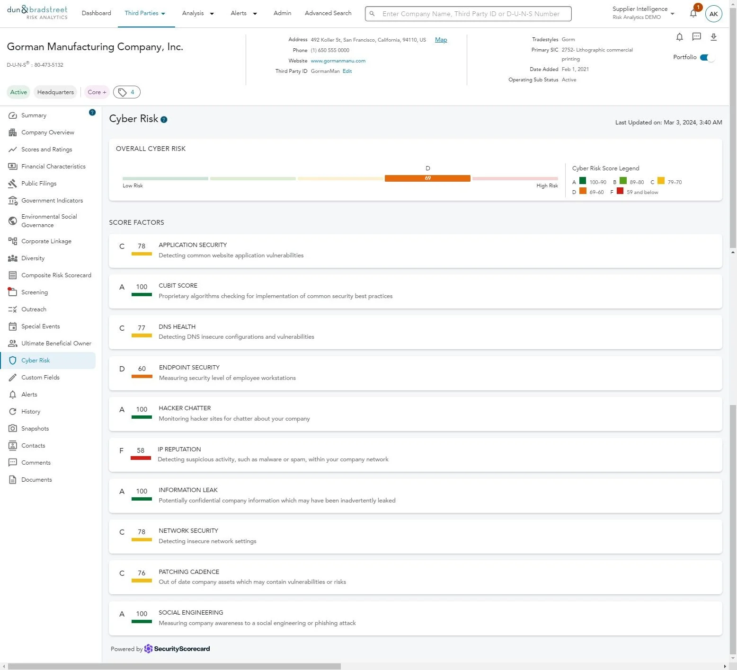Click the Screening folder icon

pyautogui.click(x=13, y=292)
